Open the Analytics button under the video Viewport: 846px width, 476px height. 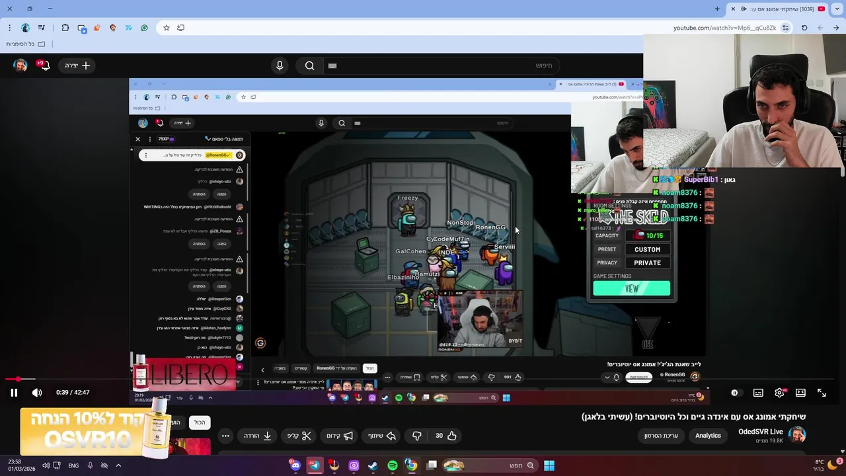coord(708,436)
